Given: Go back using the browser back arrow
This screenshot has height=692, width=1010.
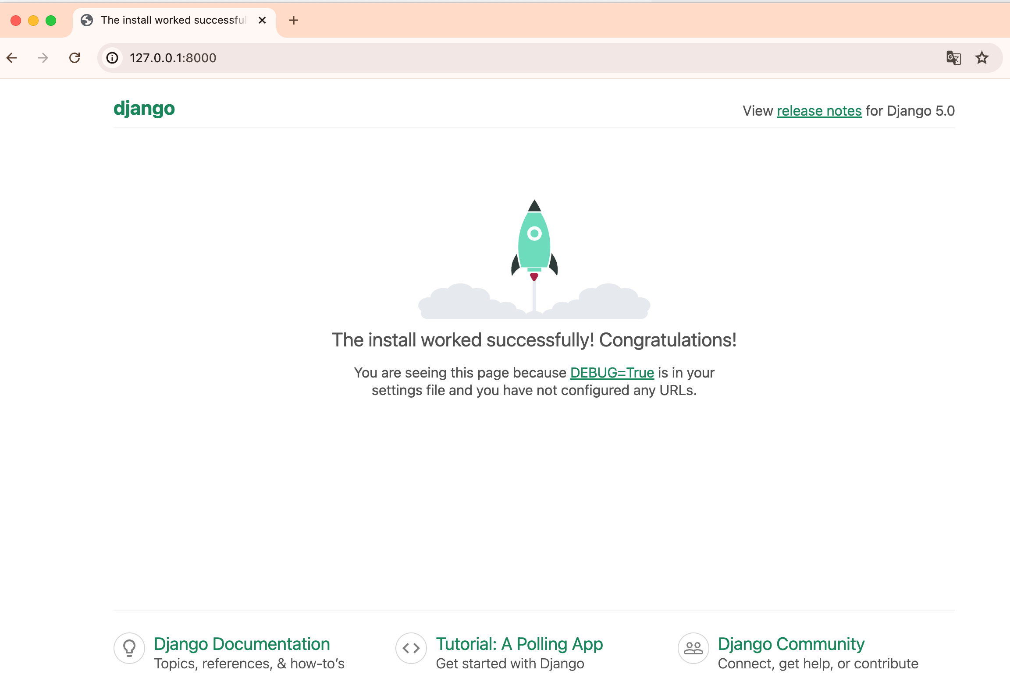Looking at the screenshot, I should point(12,58).
